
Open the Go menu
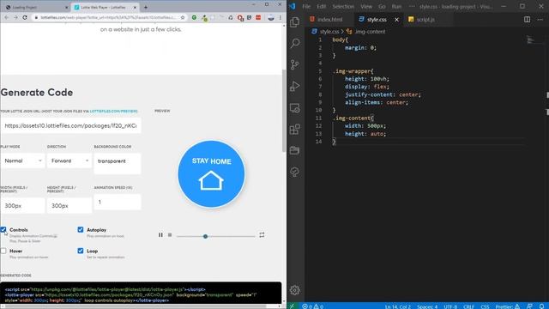pyautogui.click(x=382, y=6)
